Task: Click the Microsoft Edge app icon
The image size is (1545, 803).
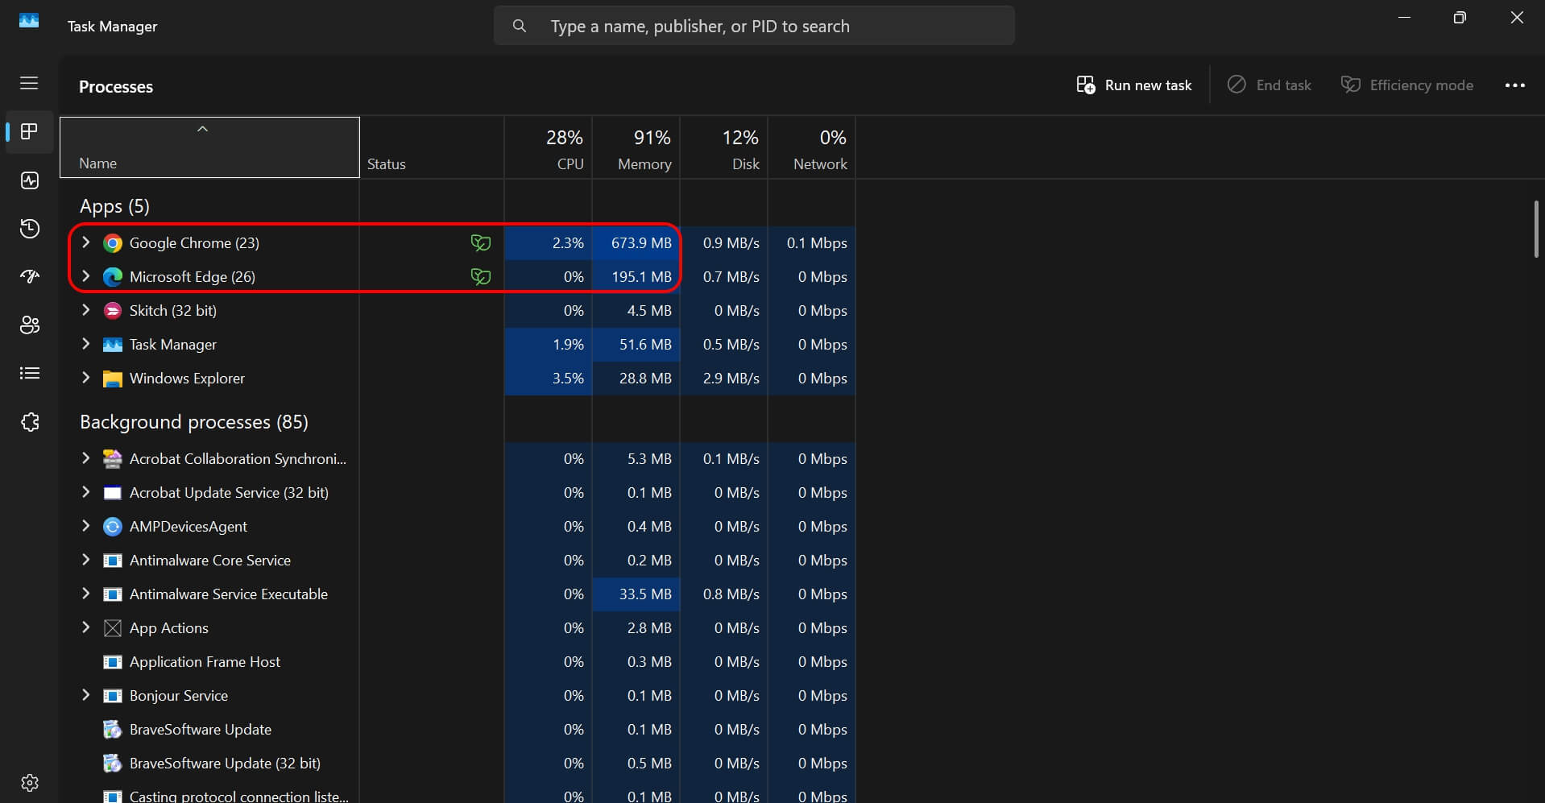Action: pyautogui.click(x=113, y=277)
